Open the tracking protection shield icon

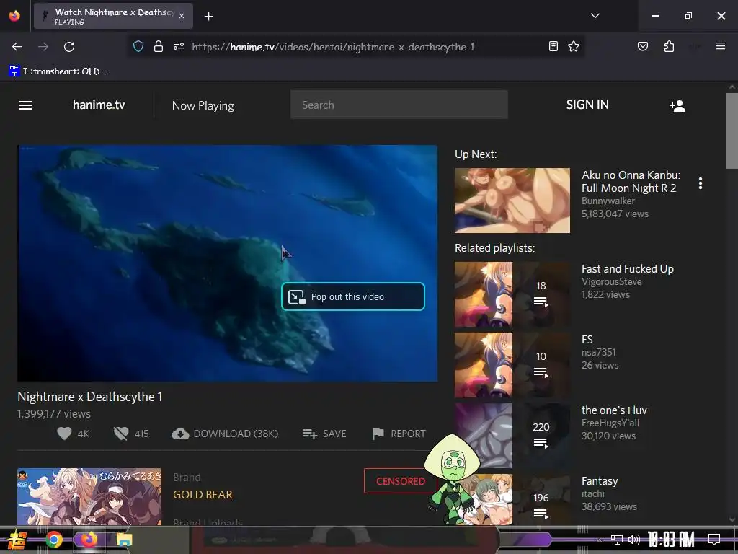pyautogui.click(x=138, y=46)
